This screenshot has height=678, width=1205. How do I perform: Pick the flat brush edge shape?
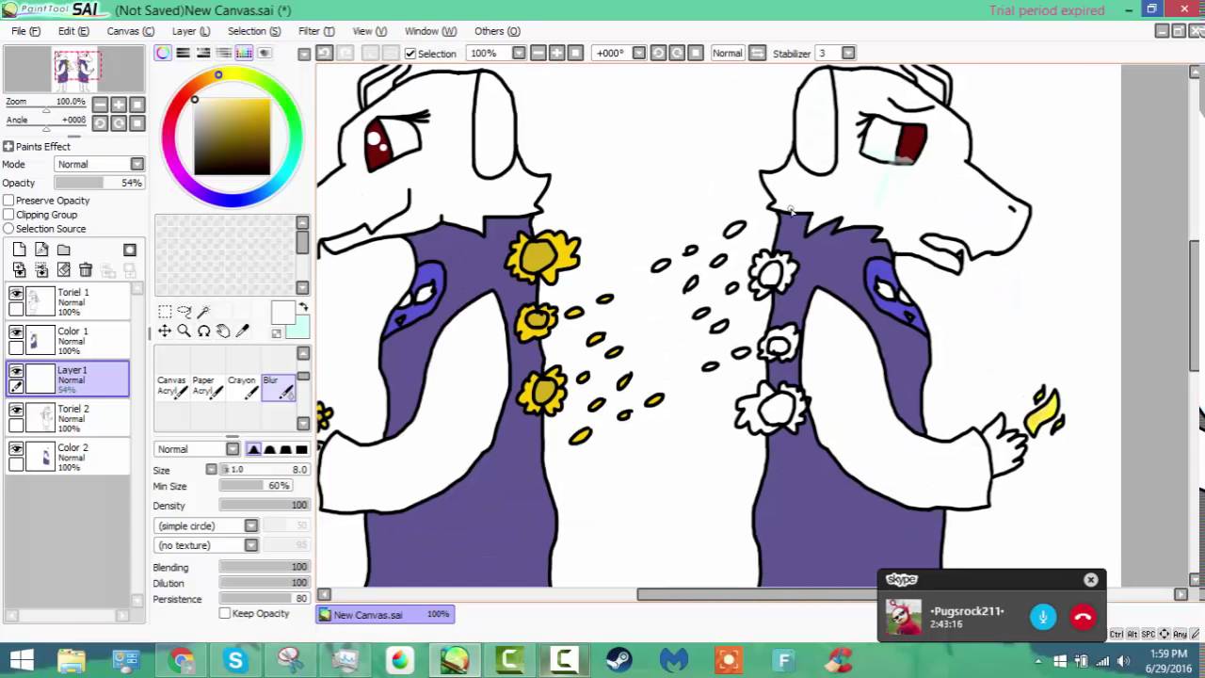click(301, 449)
